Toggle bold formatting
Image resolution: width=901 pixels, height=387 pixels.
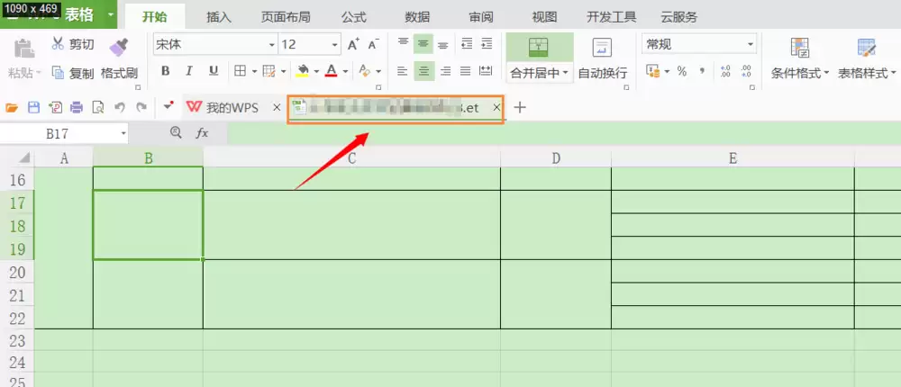[166, 71]
